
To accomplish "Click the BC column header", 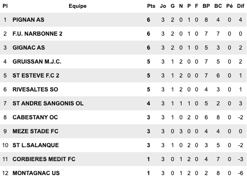I will pos(218,6).
